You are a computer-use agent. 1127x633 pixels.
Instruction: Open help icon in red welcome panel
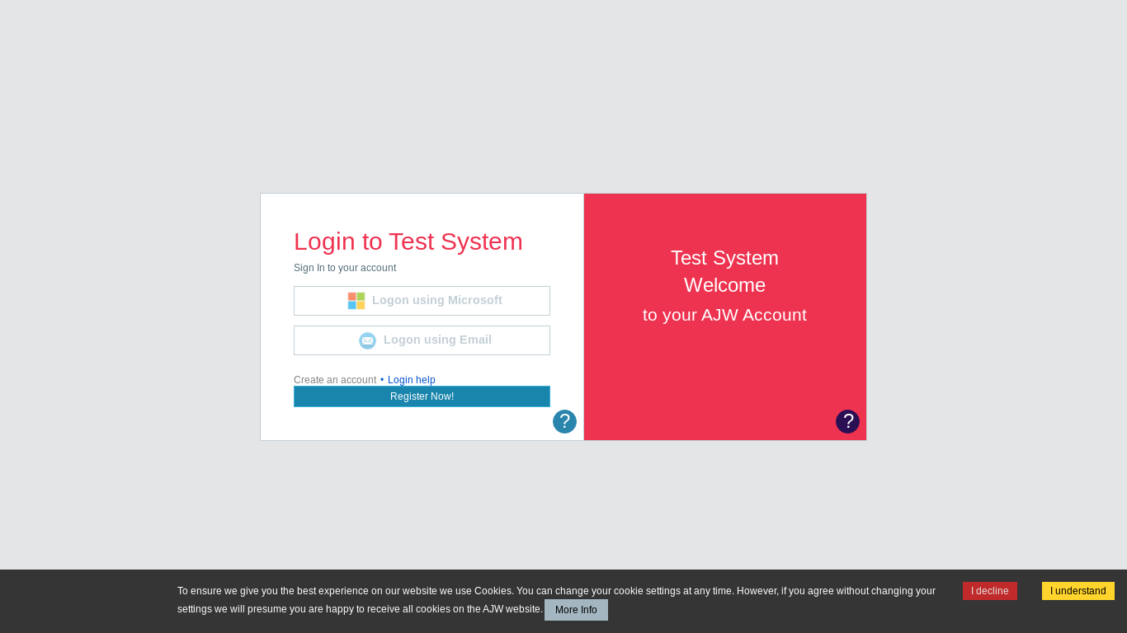point(847,422)
